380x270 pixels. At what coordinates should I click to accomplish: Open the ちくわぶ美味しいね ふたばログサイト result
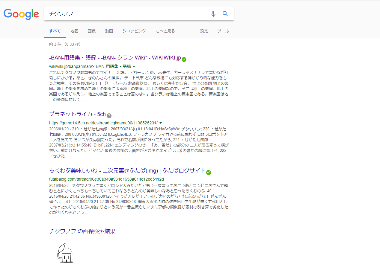127,171
